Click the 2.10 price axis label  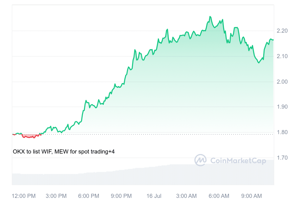(x=282, y=56)
